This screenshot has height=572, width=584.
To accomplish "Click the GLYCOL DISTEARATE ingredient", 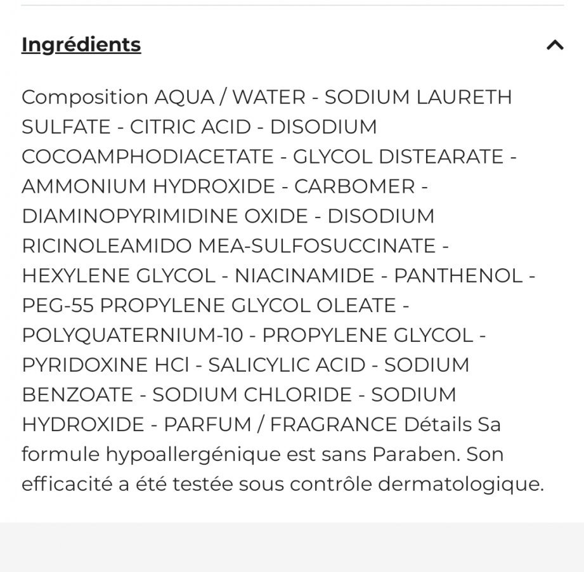I will 398,157.
